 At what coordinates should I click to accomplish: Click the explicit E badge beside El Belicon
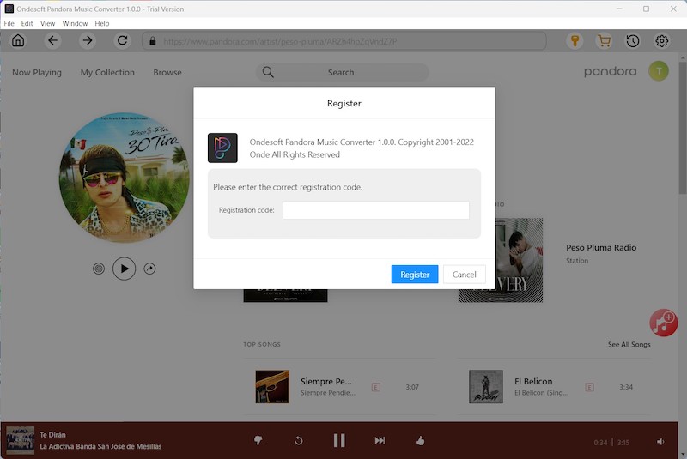pyautogui.click(x=589, y=387)
